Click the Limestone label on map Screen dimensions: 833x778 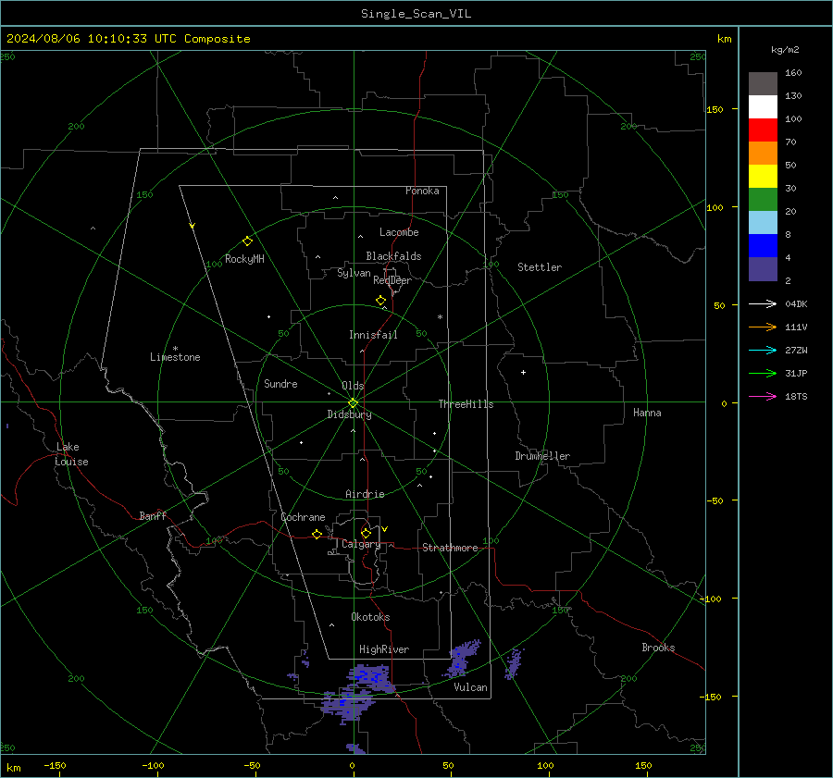175,357
